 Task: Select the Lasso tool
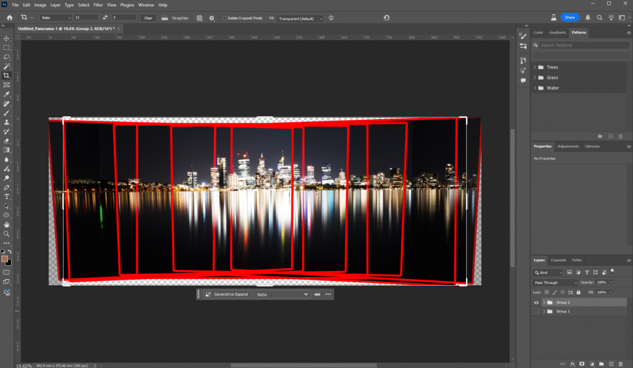click(7, 57)
